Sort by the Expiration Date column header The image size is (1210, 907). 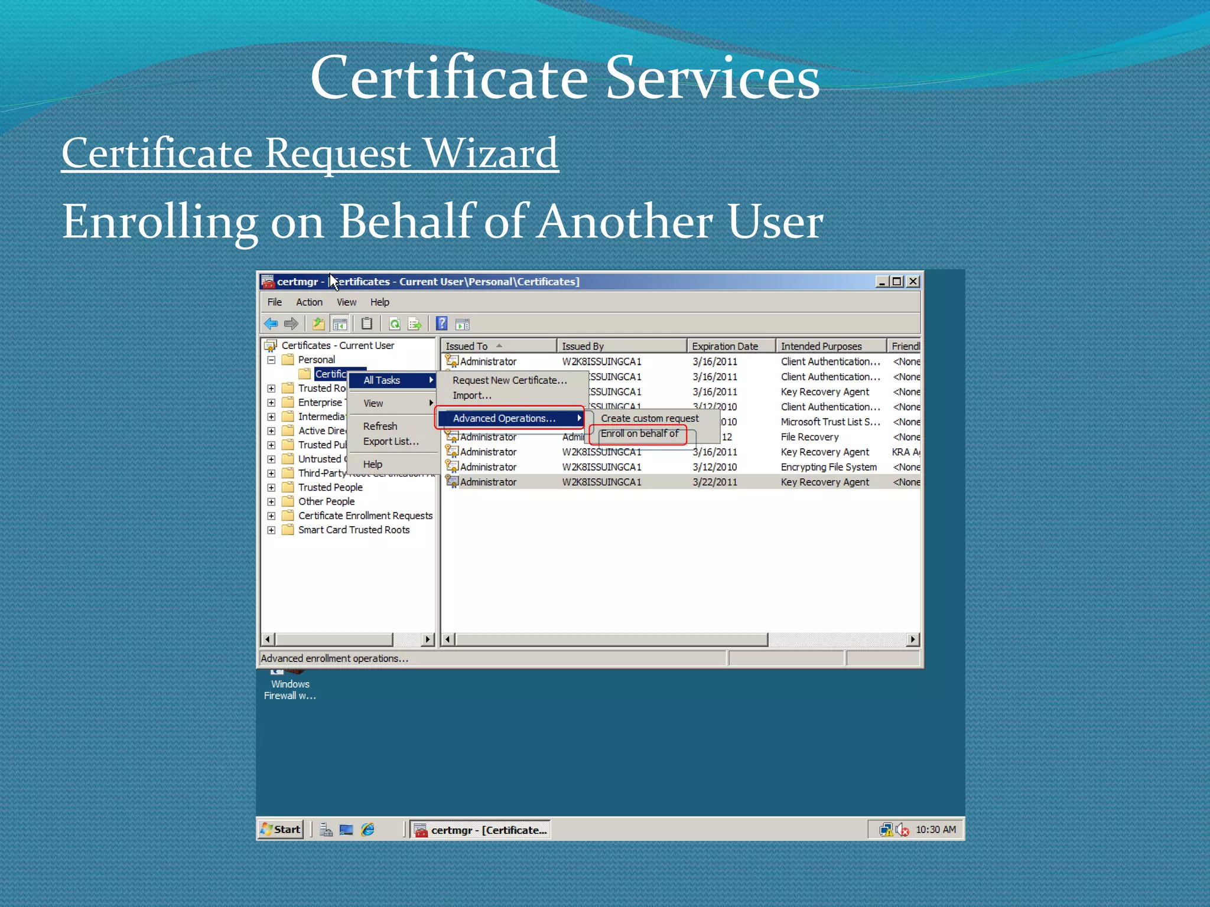tap(731, 346)
